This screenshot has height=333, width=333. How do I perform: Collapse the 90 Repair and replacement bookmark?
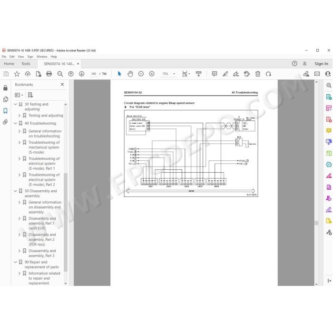coord(16,262)
